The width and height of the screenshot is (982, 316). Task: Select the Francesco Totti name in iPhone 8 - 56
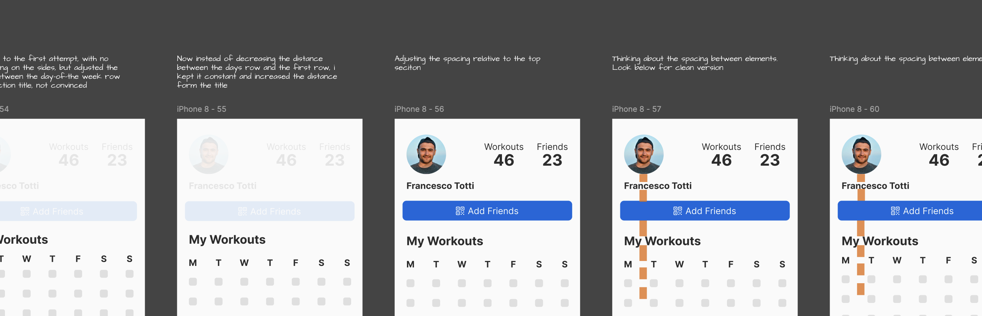coord(440,186)
